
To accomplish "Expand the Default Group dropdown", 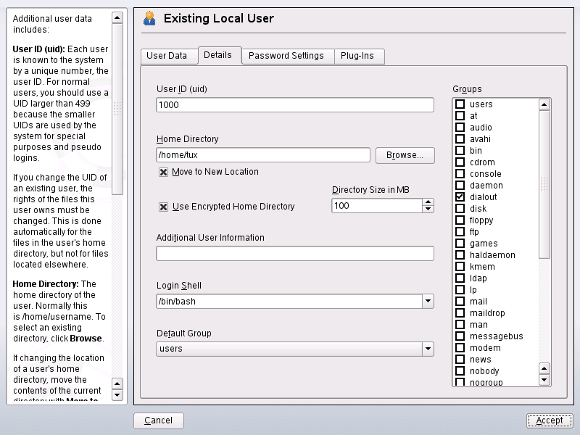I will pyautogui.click(x=428, y=349).
